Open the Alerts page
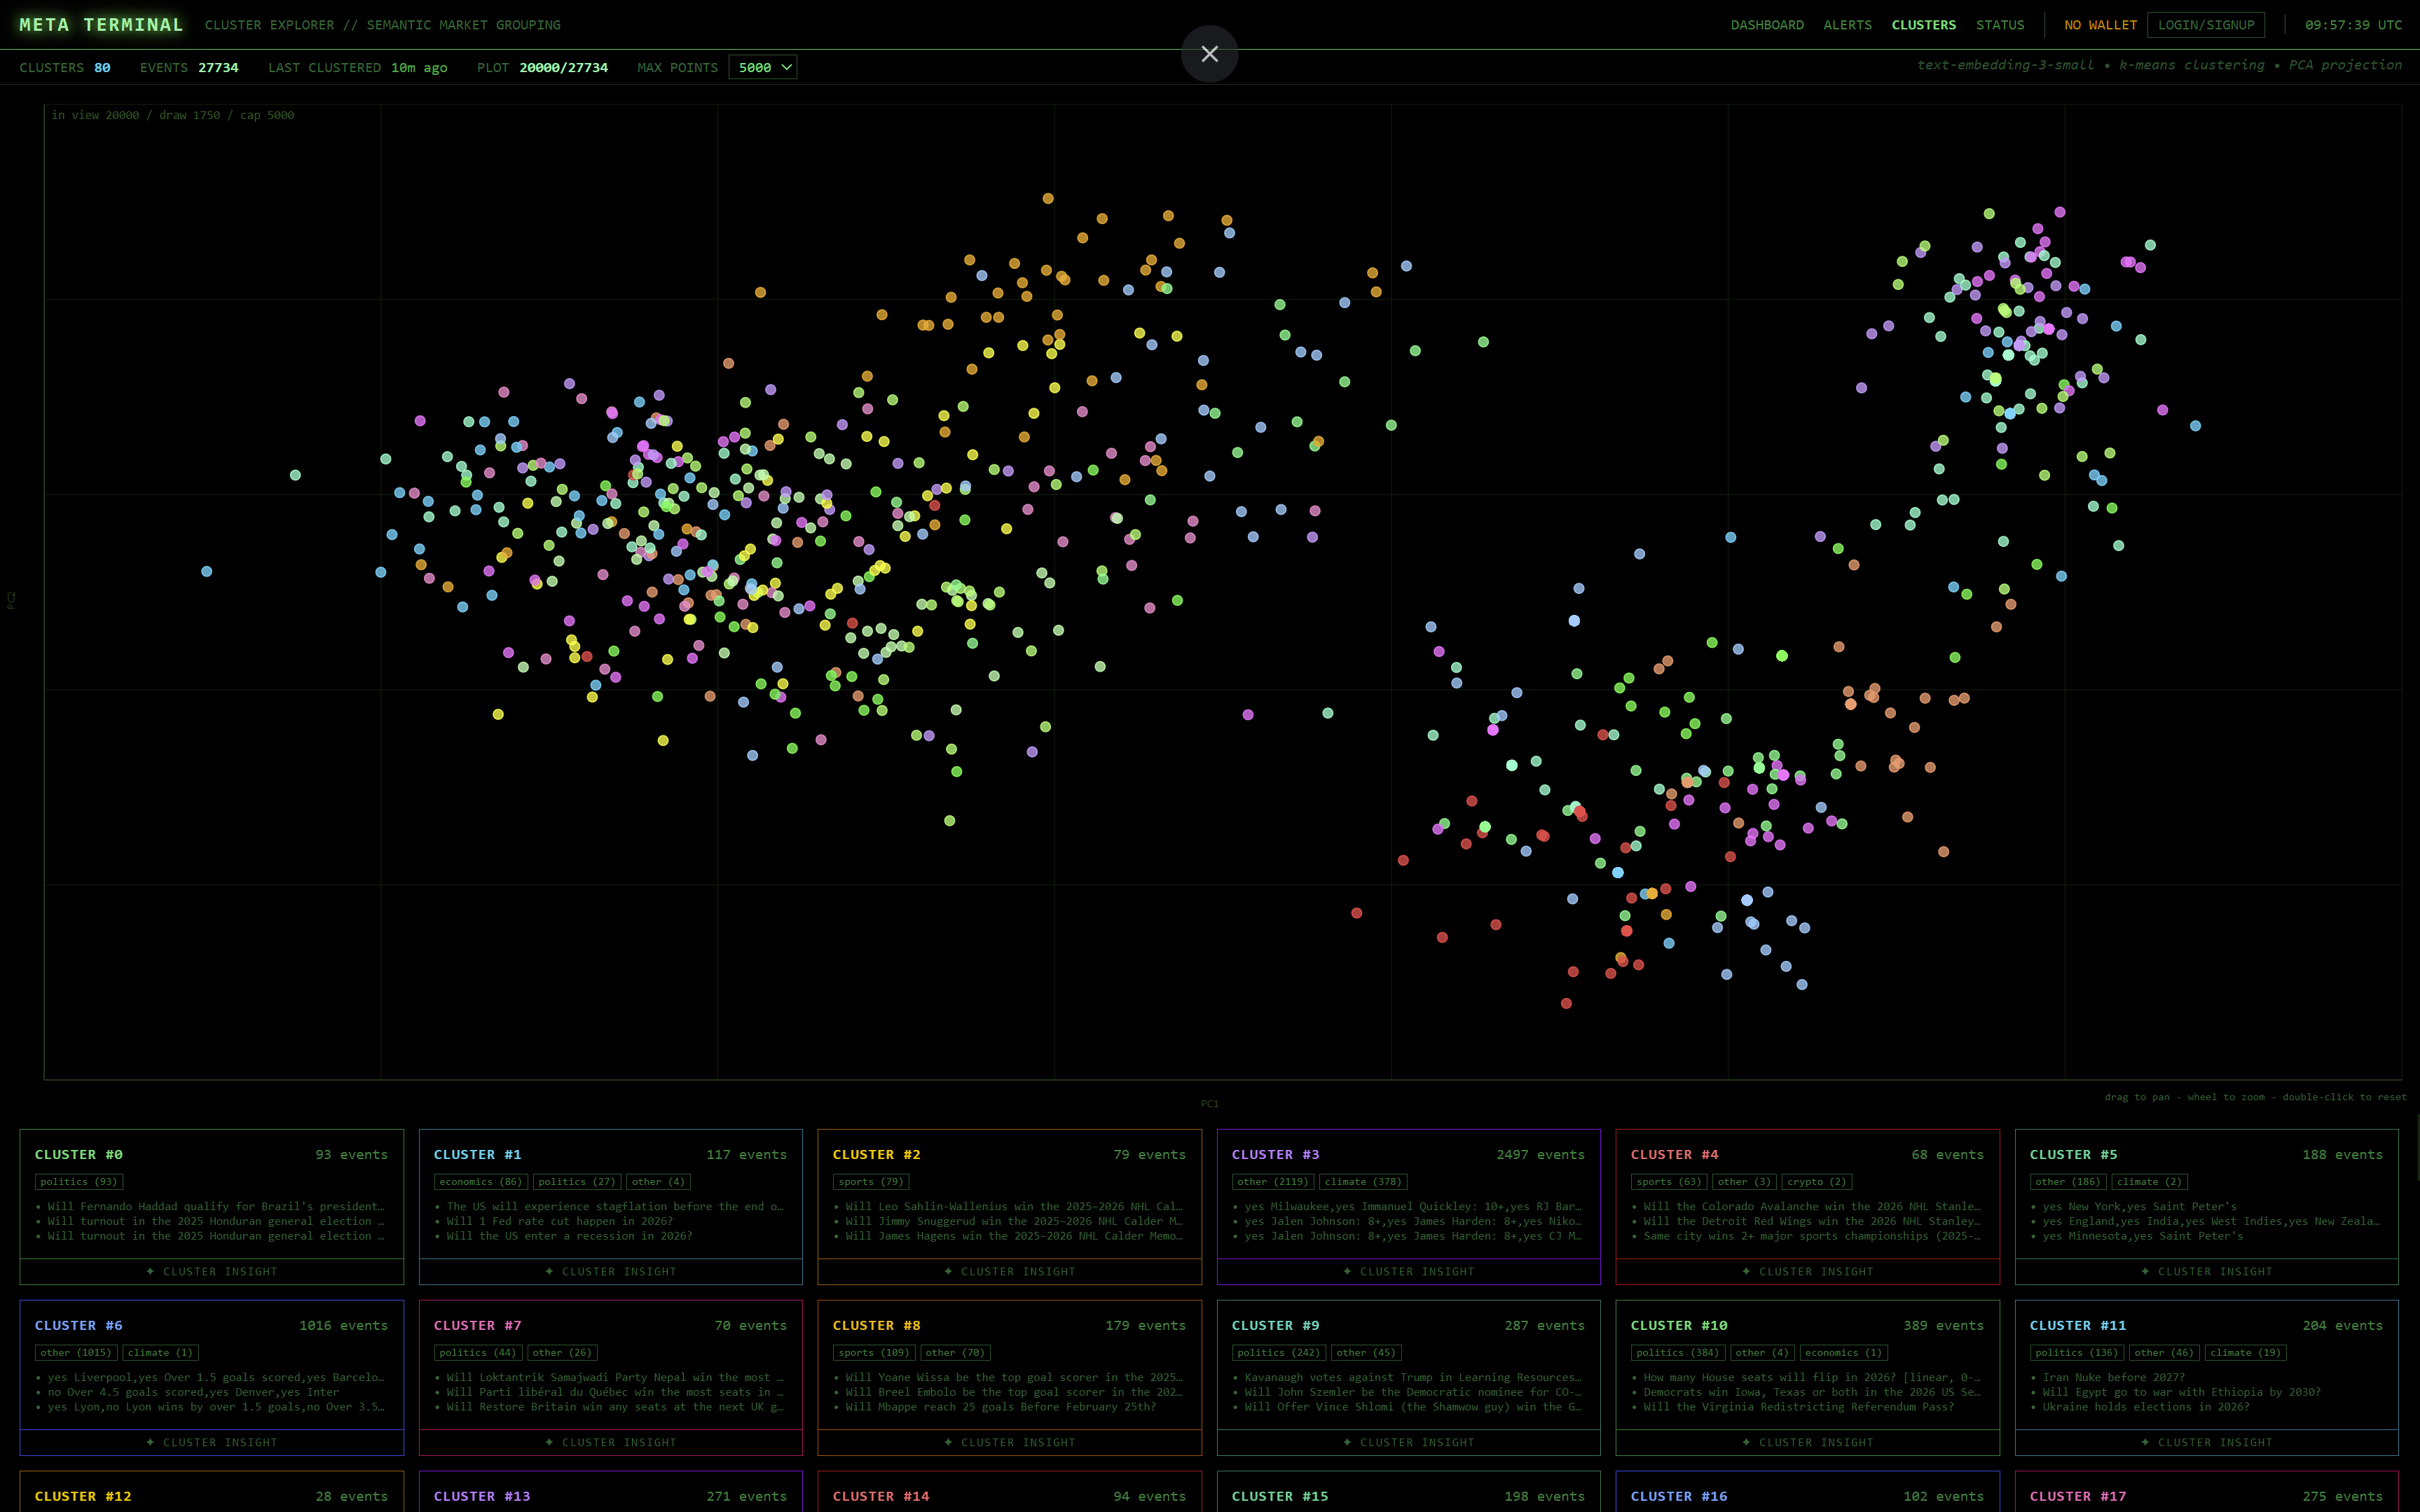Image resolution: width=2420 pixels, height=1512 pixels. [1847, 25]
